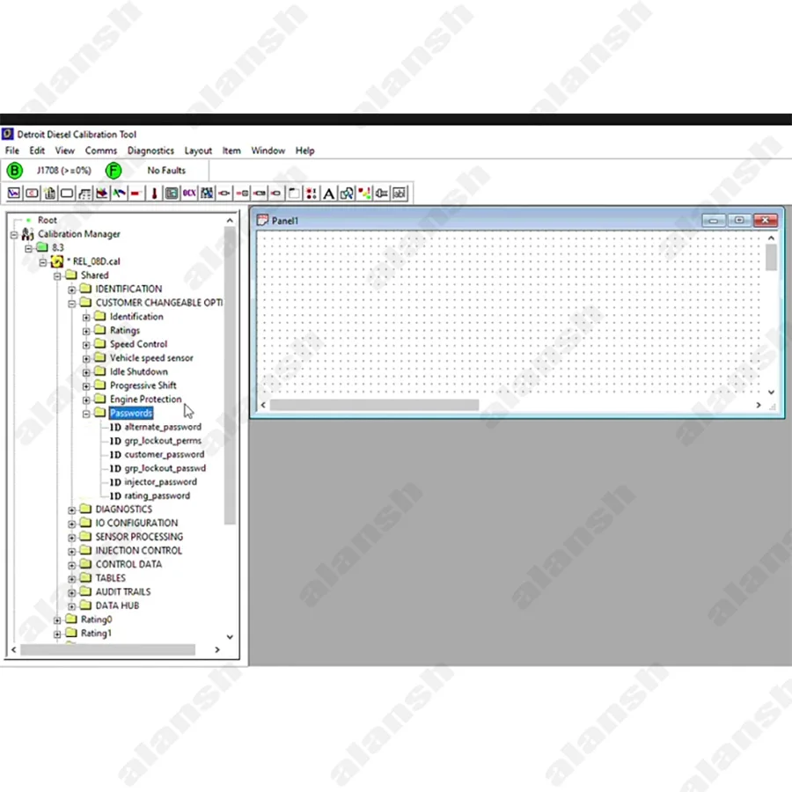This screenshot has height=792, width=792.
Task: Expand the Rating0 folder
Action: [57, 620]
